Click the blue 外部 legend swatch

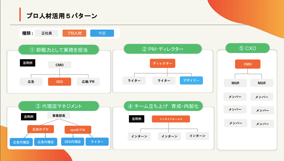[x=102, y=33]
